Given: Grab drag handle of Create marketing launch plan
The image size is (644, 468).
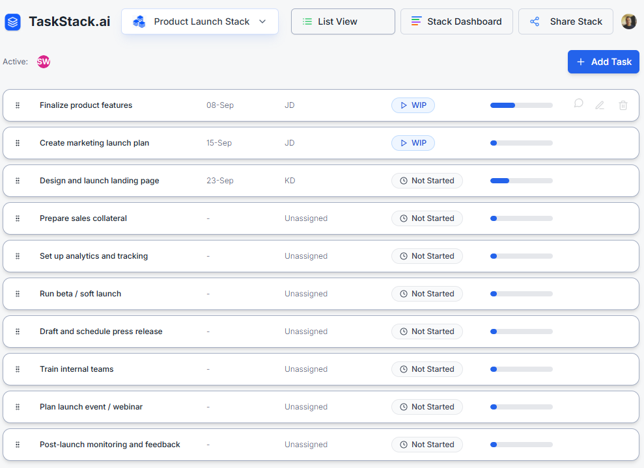Looking at the screenshot, I should tap(18, 143).
